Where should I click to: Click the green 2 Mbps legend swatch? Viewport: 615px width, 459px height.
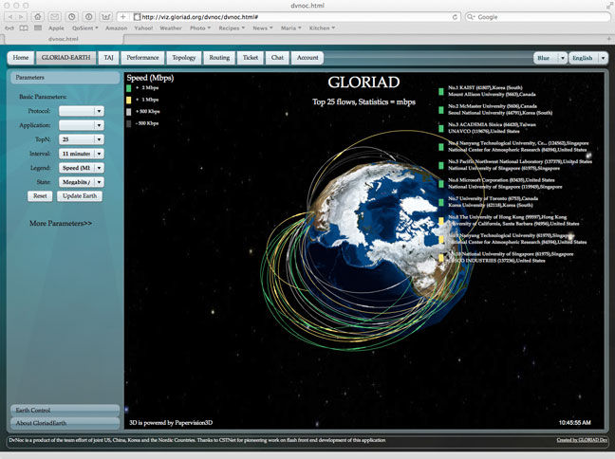pos(129,88)
